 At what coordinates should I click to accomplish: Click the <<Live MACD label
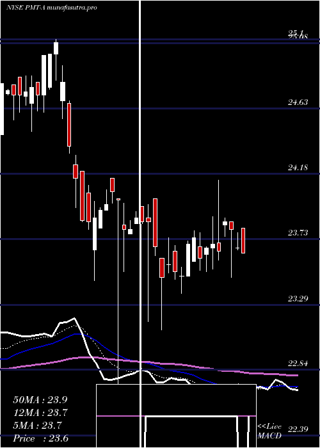[269, 431]
